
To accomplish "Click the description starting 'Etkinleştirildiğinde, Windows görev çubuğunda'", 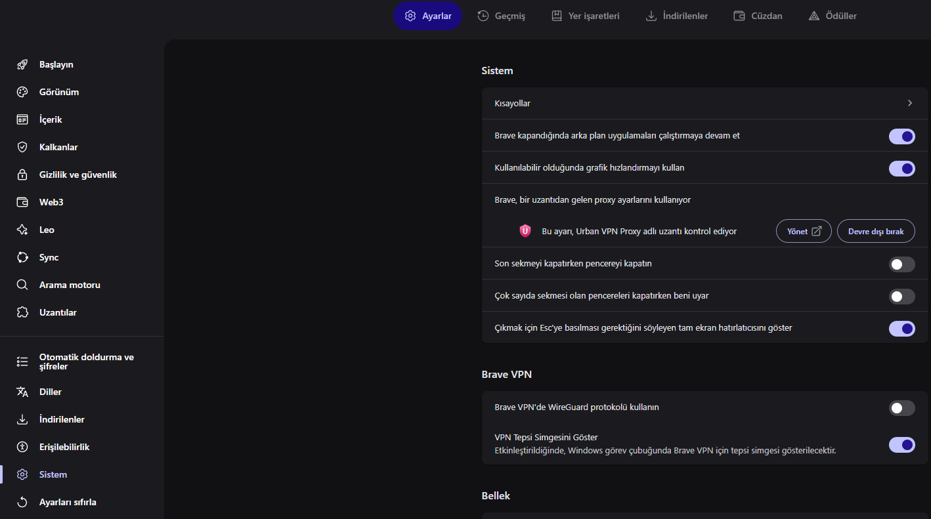I will [665, 451].
